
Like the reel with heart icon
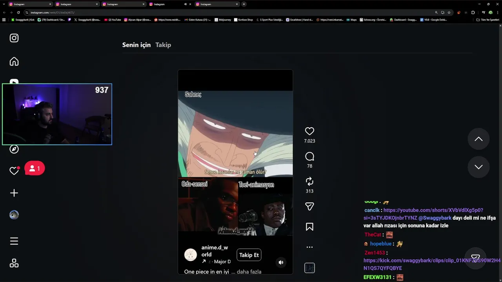(309, 131)
